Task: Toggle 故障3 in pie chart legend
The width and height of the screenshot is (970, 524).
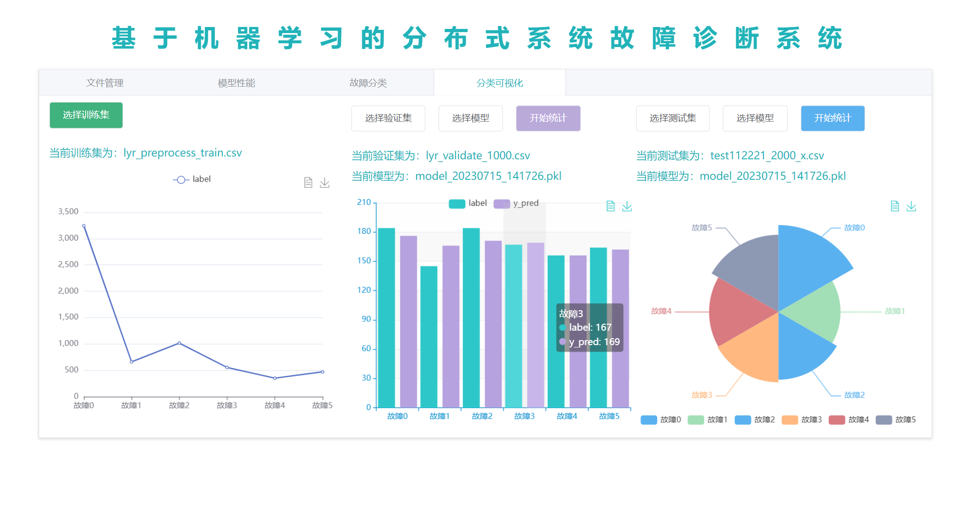Action: (802, 420)
